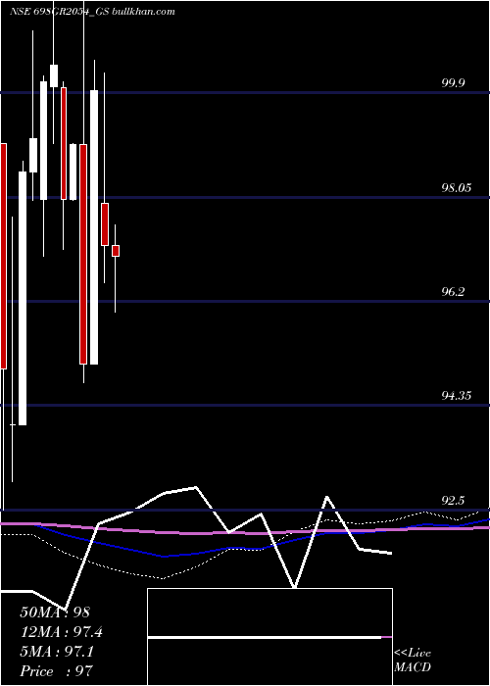Select the 99.9 price axis label

click(453, 83)
